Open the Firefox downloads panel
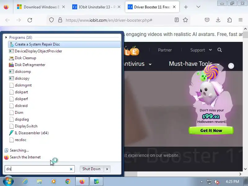 coord(218,20)
